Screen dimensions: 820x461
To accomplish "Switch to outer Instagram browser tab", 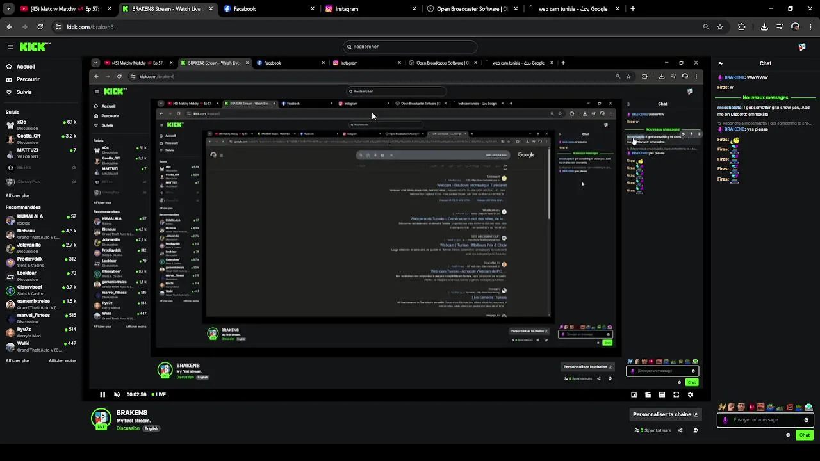I will [x=370, y=9].
